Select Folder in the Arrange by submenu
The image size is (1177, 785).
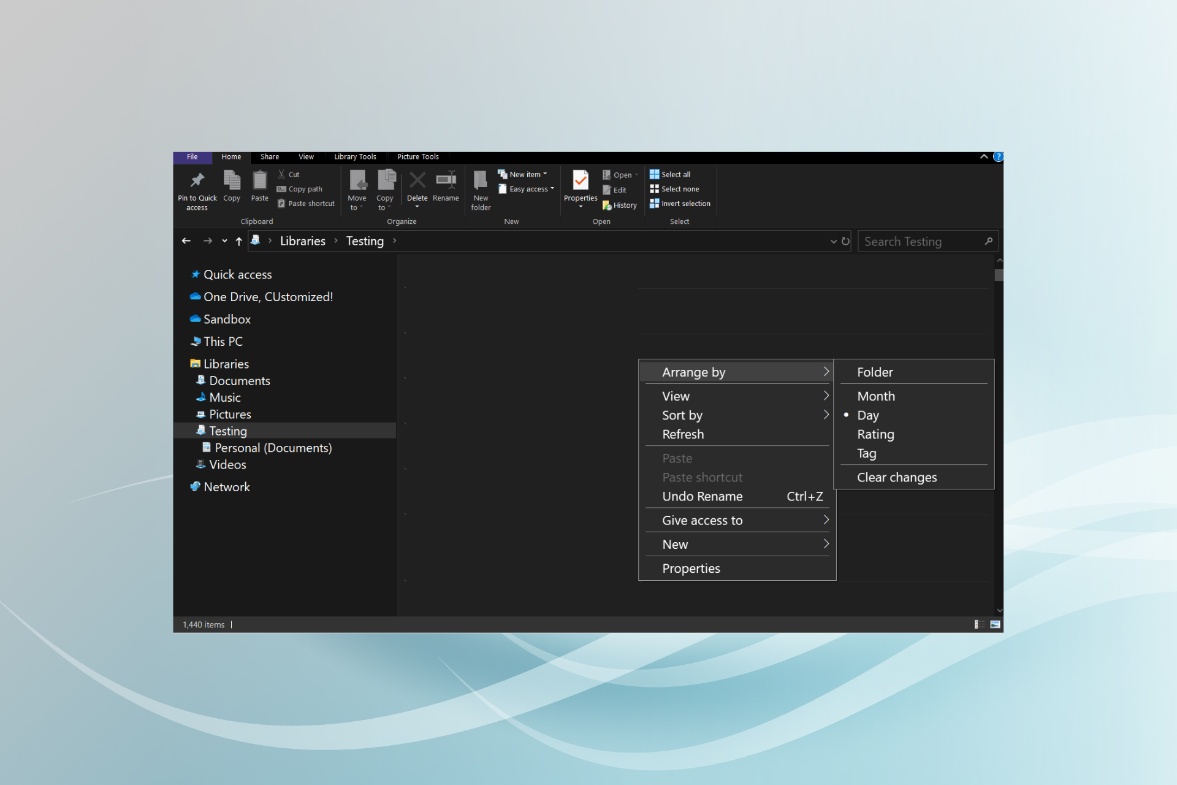(x=875, y=372)
